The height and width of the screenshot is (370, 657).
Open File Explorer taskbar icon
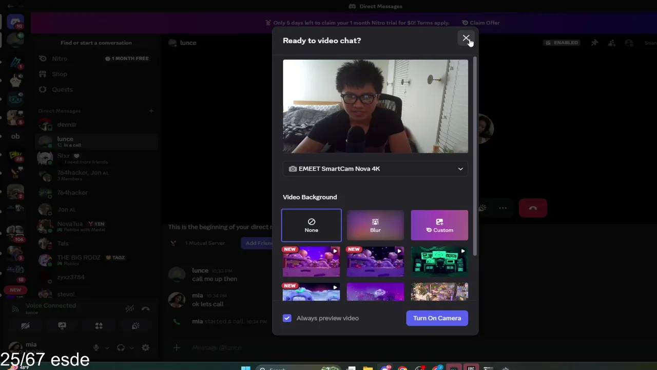pos(368,368)
